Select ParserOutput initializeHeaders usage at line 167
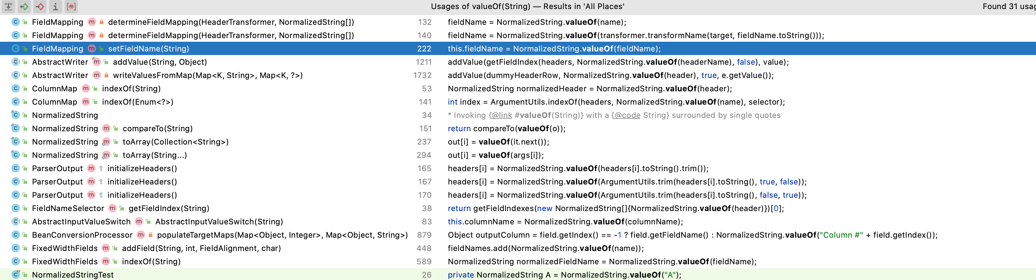This screenshot has height=280, width=1036. [518, 181]
